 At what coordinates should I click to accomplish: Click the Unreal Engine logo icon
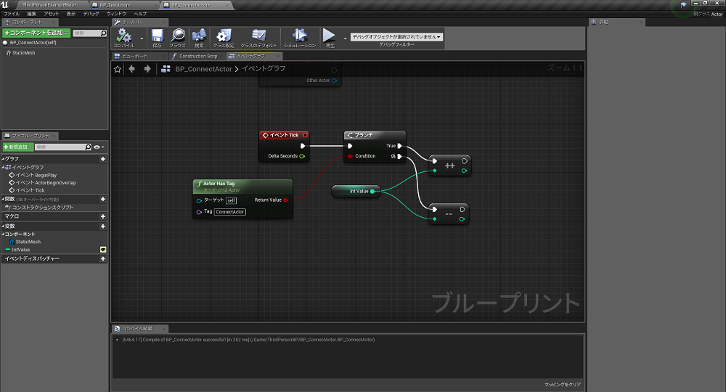point(5,4)
